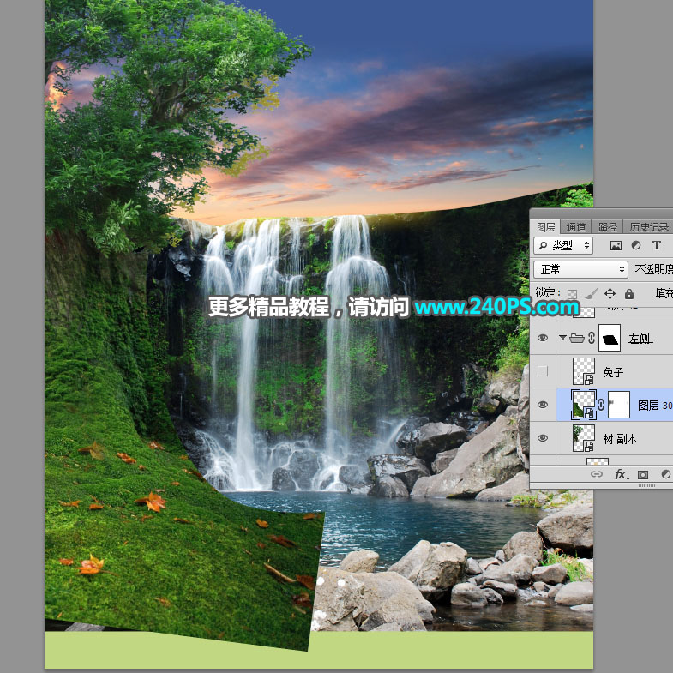The image size is (673, 673).
Task: Show the 兔子 layer
Action: click(543, 371)
